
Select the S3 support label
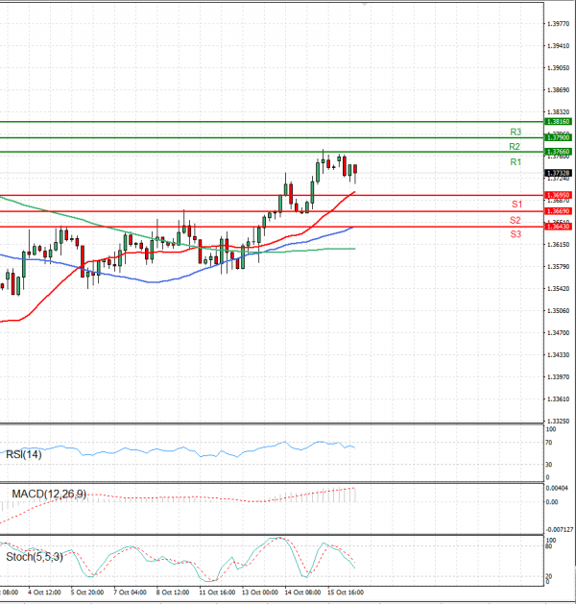pyautogui.click(x=516, y=234)
